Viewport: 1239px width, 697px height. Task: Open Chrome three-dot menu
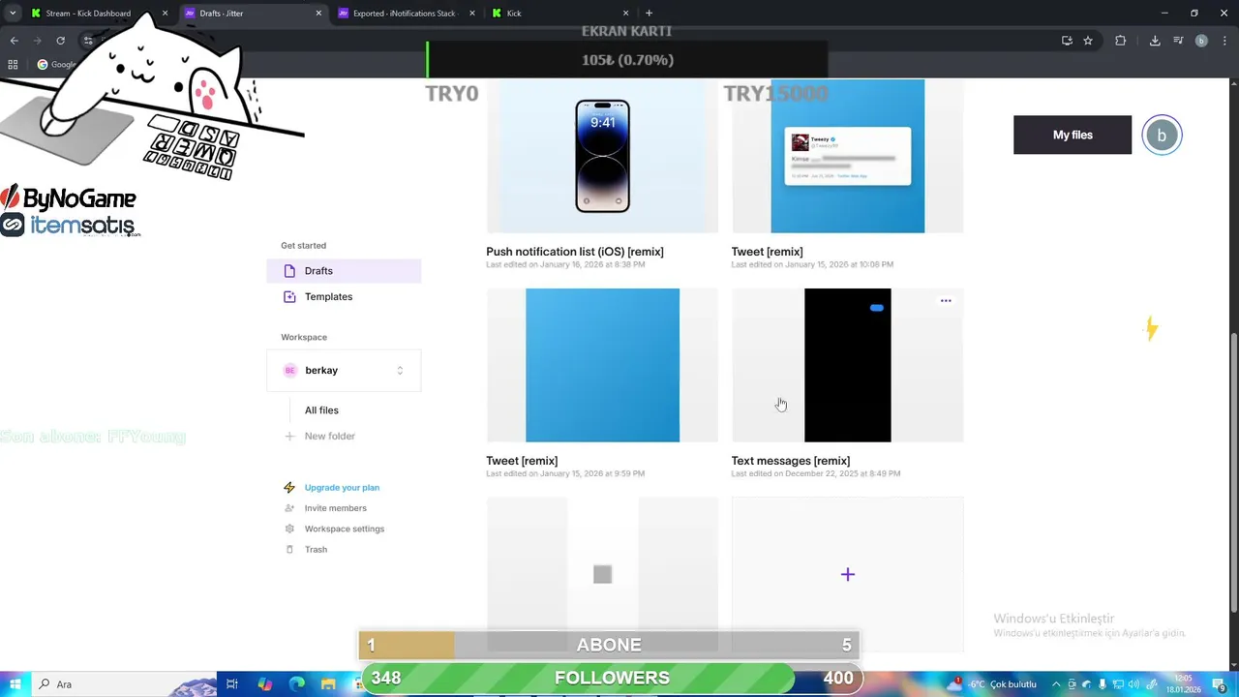[1224, 41]
